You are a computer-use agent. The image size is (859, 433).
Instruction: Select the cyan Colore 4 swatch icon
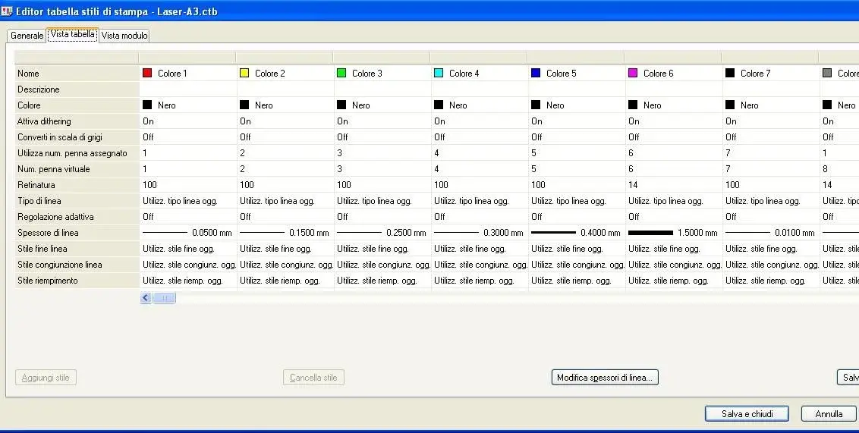click(x=439, y=73)
